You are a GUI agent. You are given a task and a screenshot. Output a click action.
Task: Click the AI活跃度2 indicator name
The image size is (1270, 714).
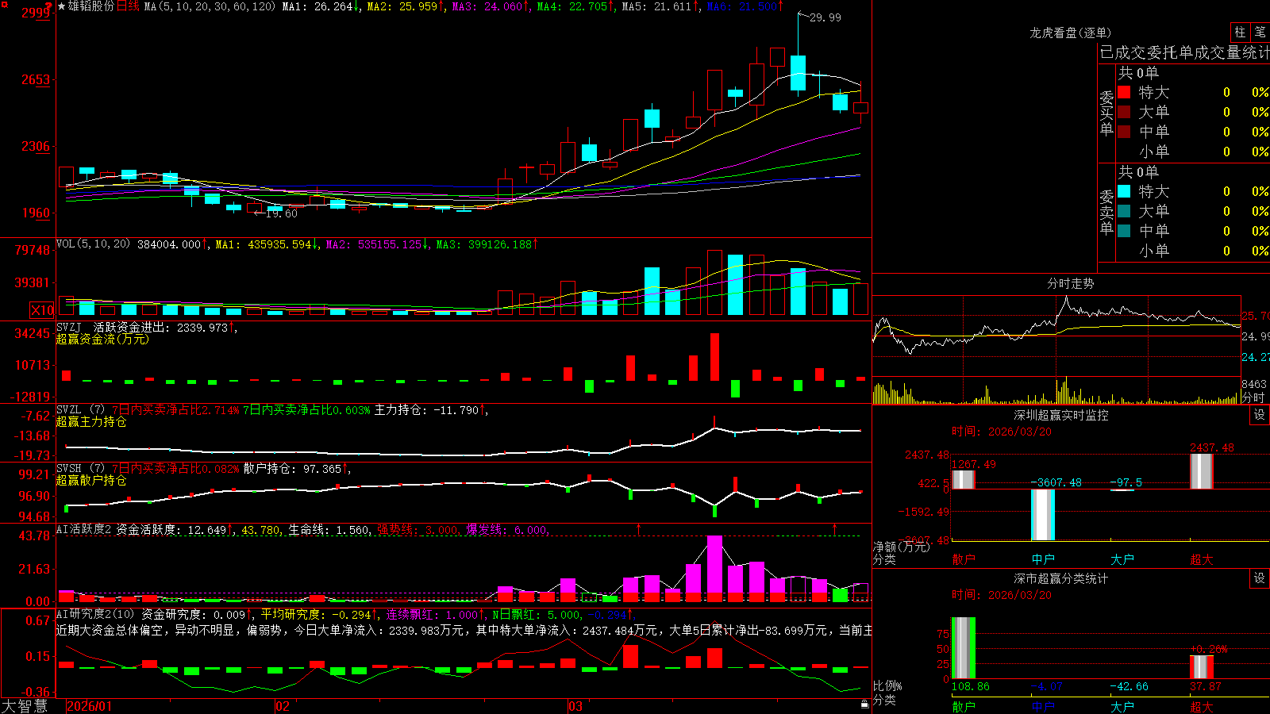pyautogui.click(x=84, y=529)
